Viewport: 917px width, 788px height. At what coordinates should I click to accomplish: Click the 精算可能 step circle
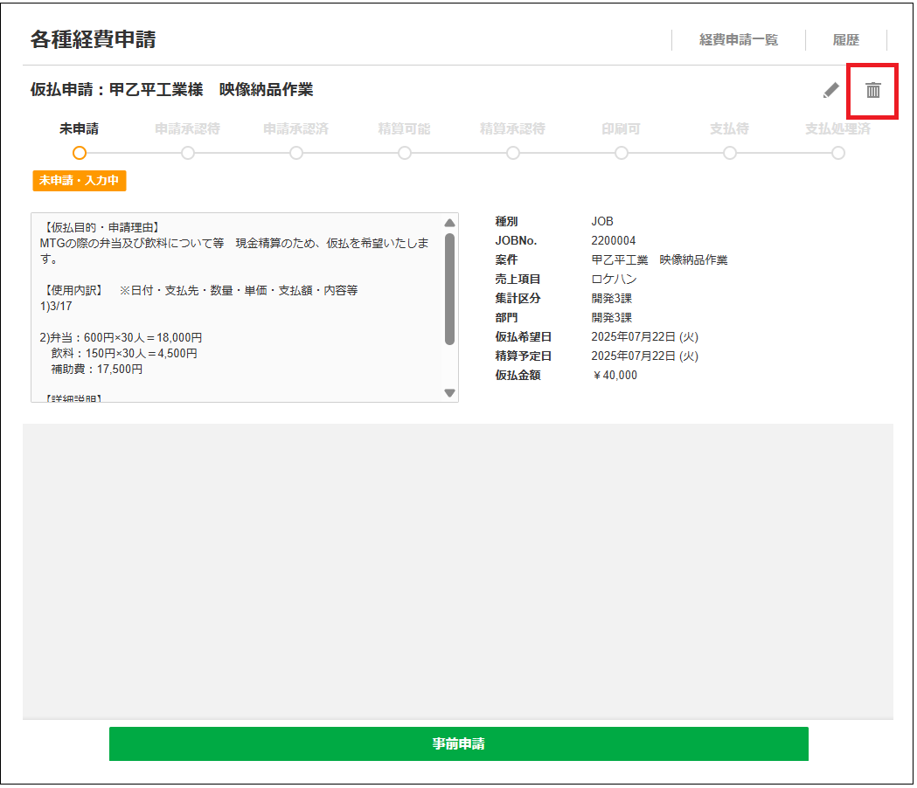405,153
